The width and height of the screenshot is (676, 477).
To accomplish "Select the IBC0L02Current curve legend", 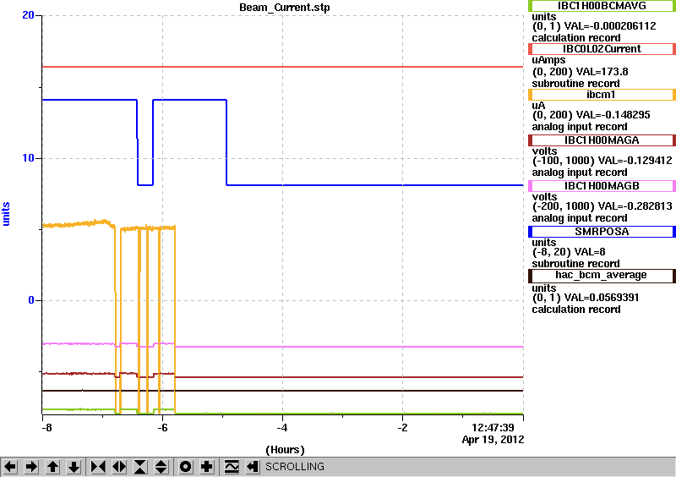I will (602, 49).
